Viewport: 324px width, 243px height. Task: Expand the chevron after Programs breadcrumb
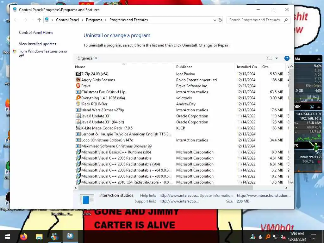click(106, 20)
